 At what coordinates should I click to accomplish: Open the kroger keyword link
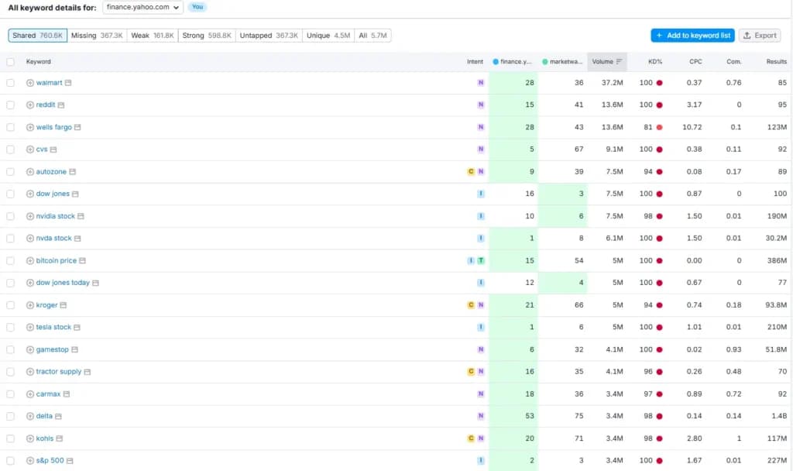46,305
